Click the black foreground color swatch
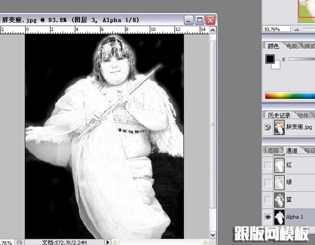Screen dimensions: 315x245 (269, 59)
